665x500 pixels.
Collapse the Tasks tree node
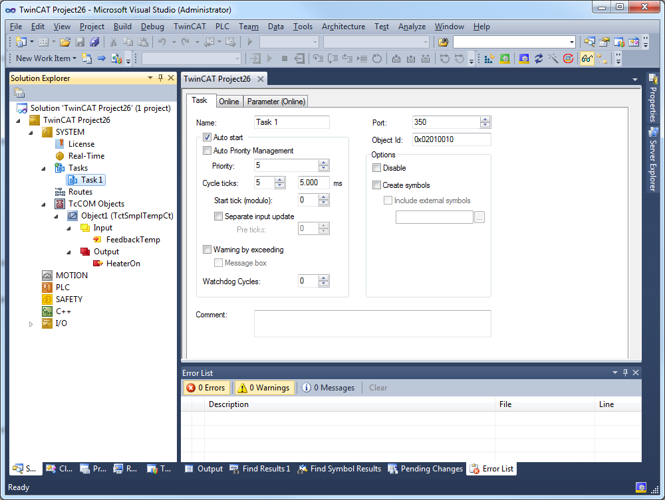click(43, 169)
